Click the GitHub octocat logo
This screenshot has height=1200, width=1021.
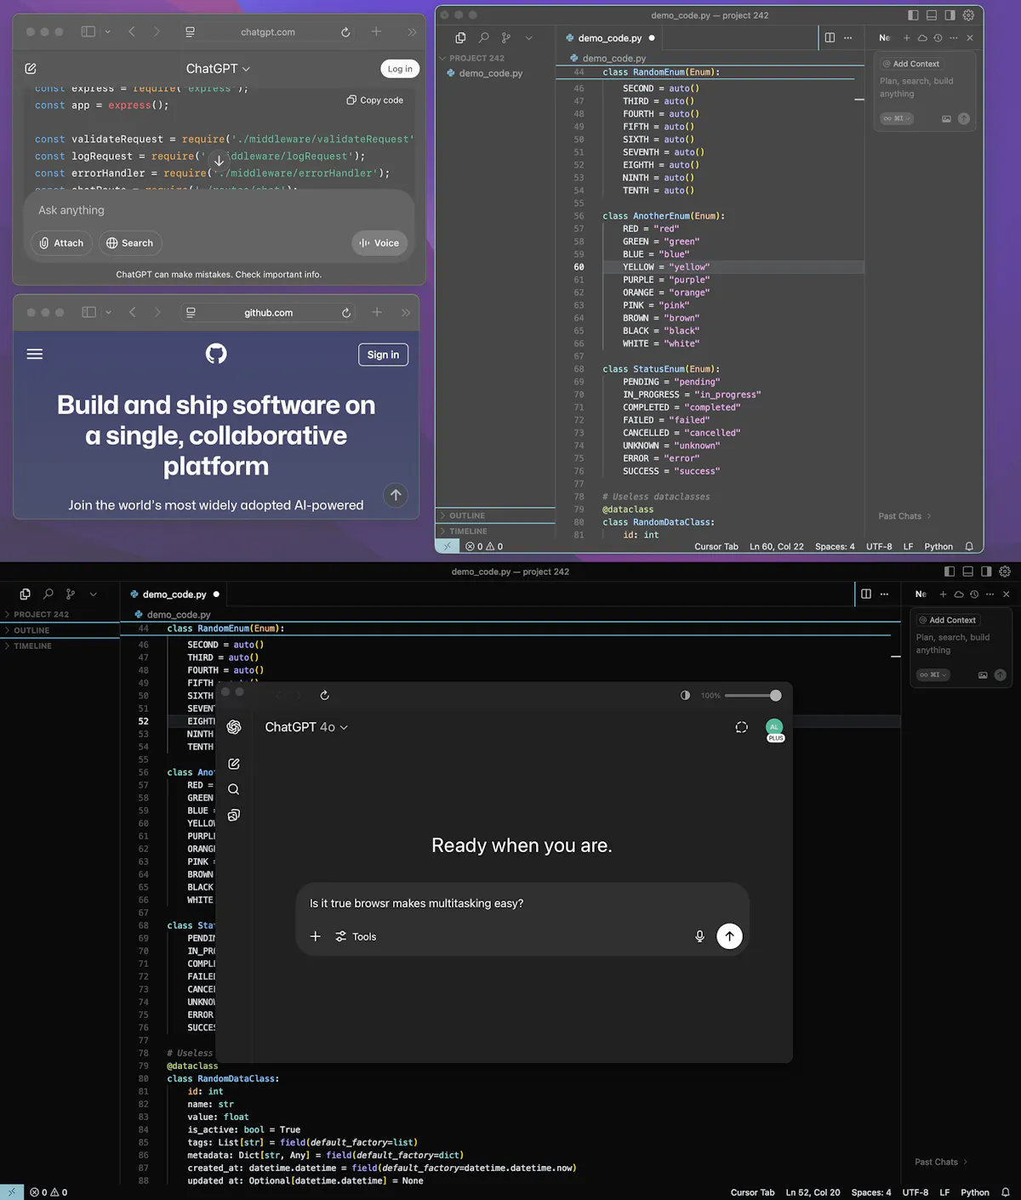tap(216, 354)
